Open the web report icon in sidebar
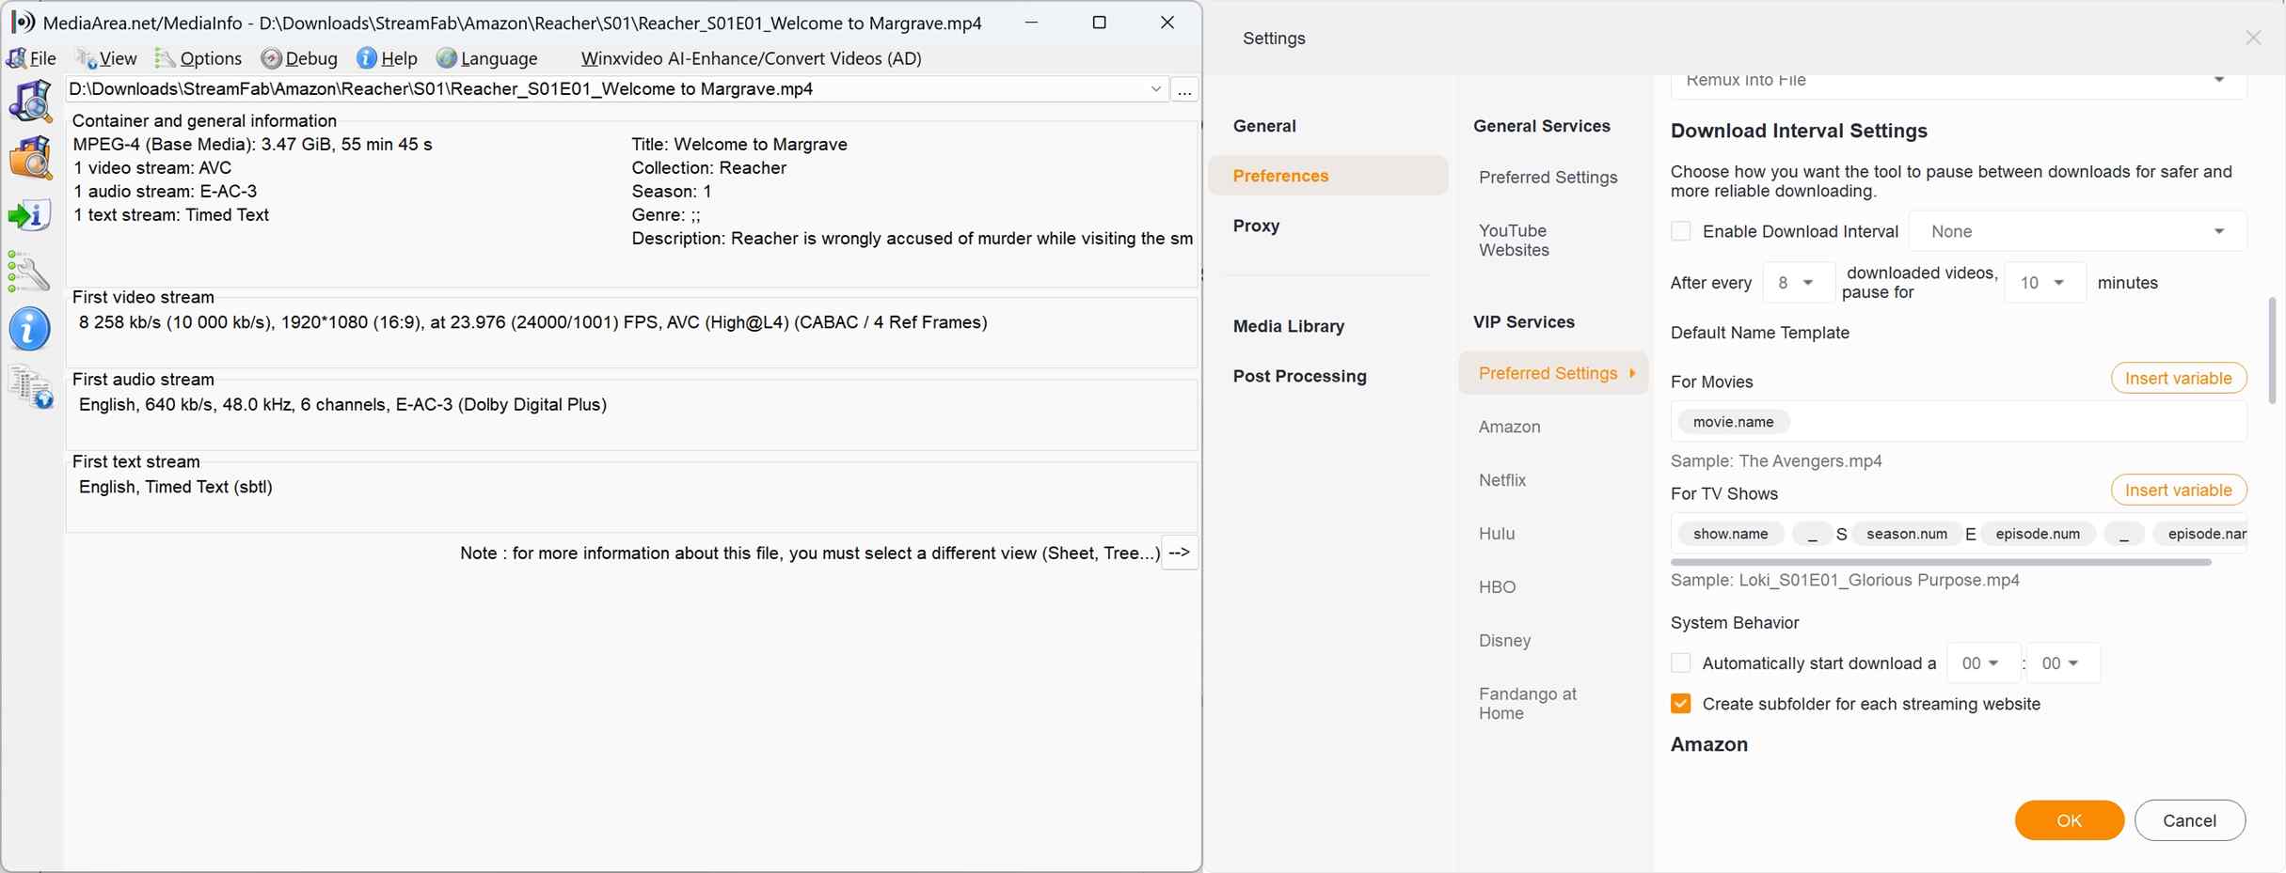Viewport: 2286px width, 873px height. click(31, 387)
